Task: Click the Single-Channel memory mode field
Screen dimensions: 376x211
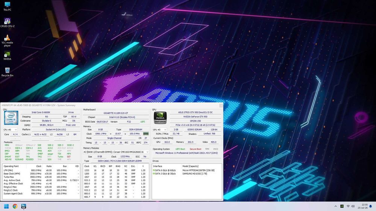Action: 114,138
